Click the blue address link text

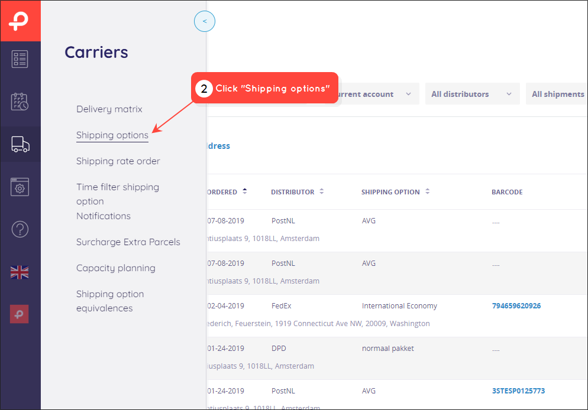pos(218,146)
